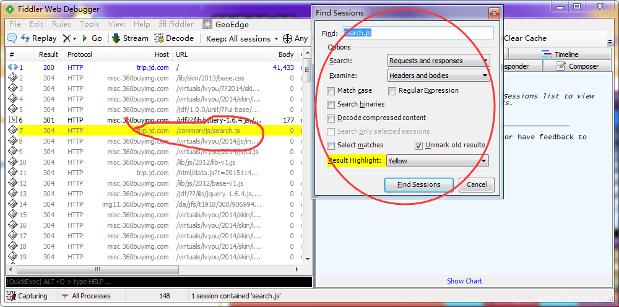Open the Help menu
The height and width of the screenshot is (307, 619).
tap(142, 24)
